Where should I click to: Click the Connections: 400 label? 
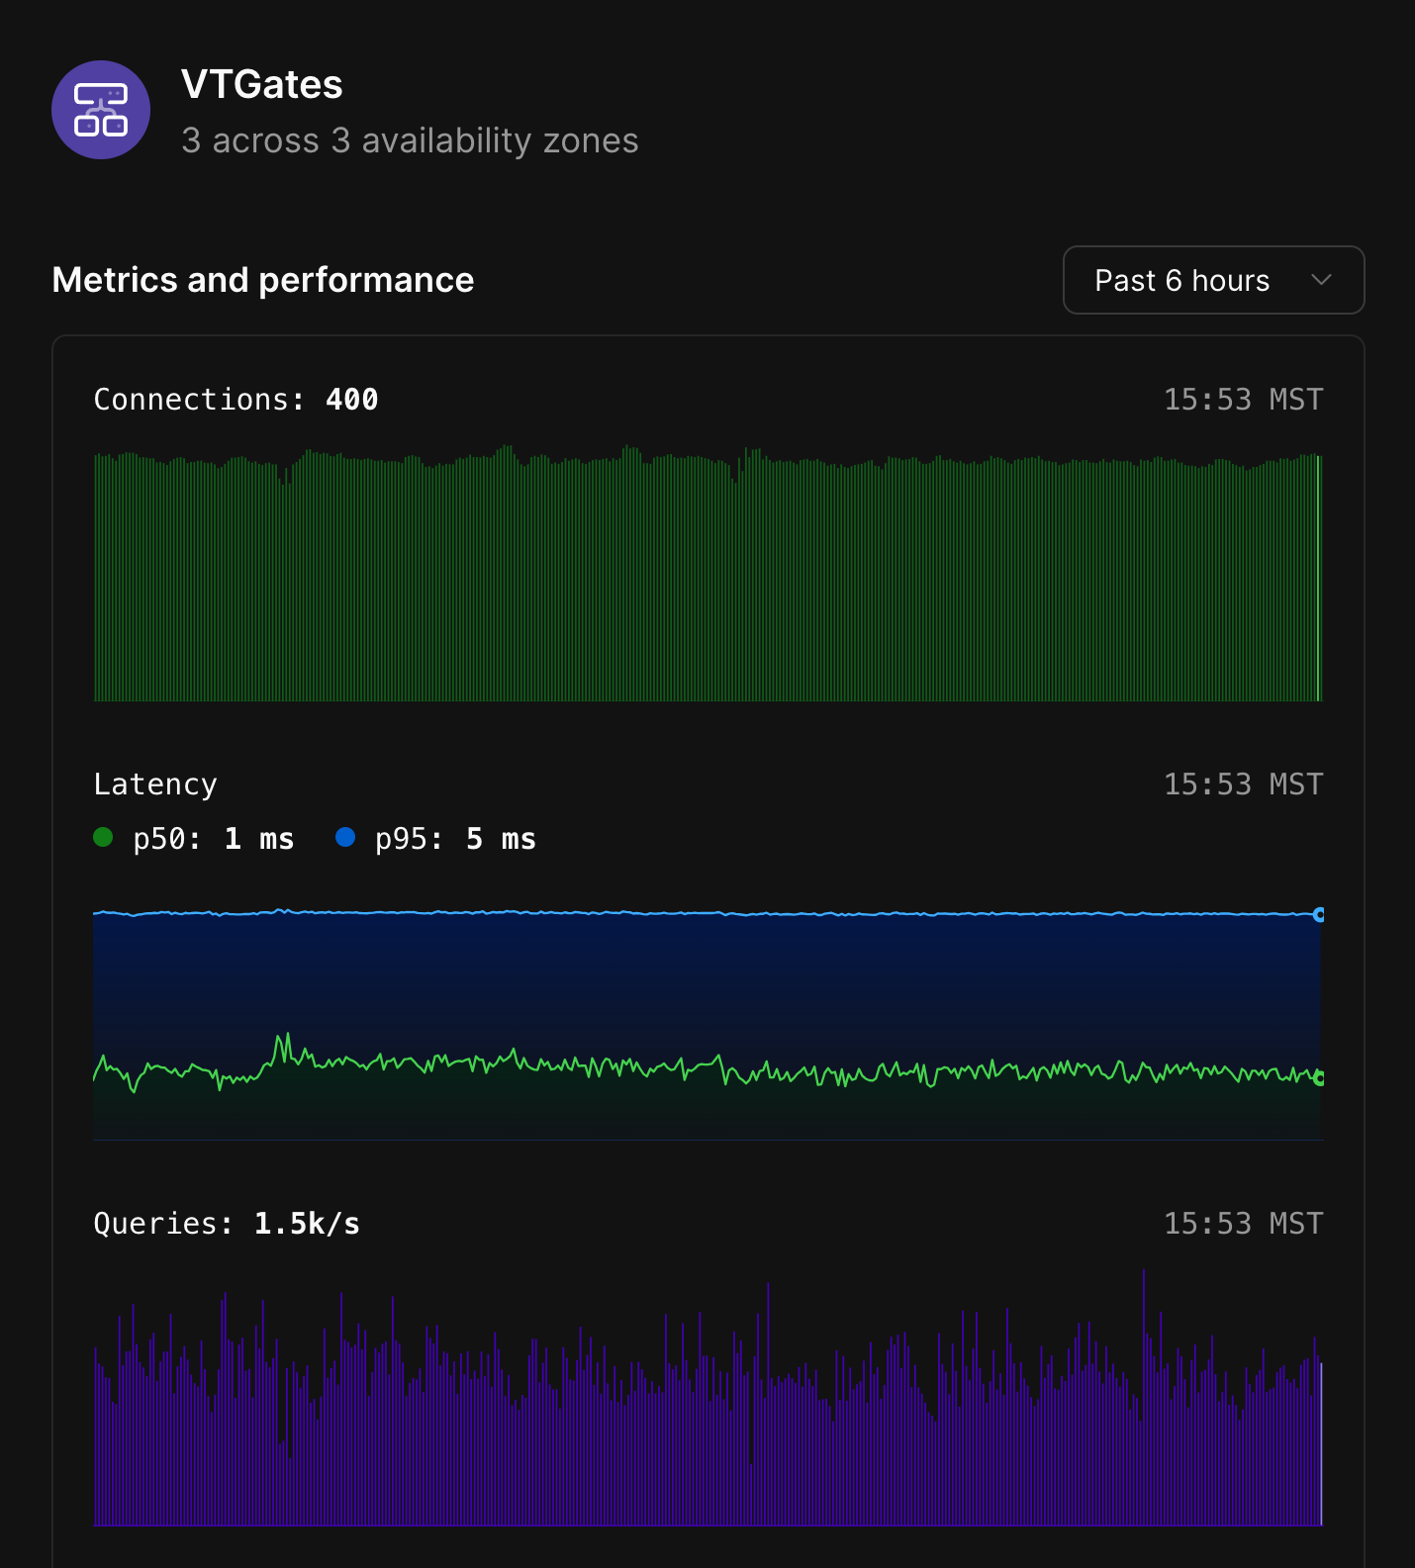pos(236,399)
